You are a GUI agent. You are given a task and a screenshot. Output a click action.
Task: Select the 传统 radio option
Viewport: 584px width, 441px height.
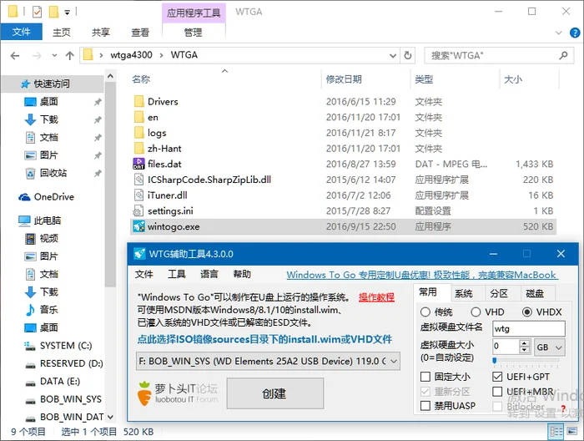425,312
